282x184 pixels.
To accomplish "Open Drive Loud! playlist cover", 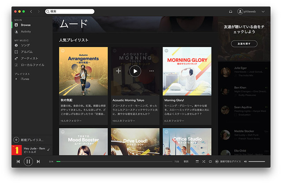I will coord(135,141).
